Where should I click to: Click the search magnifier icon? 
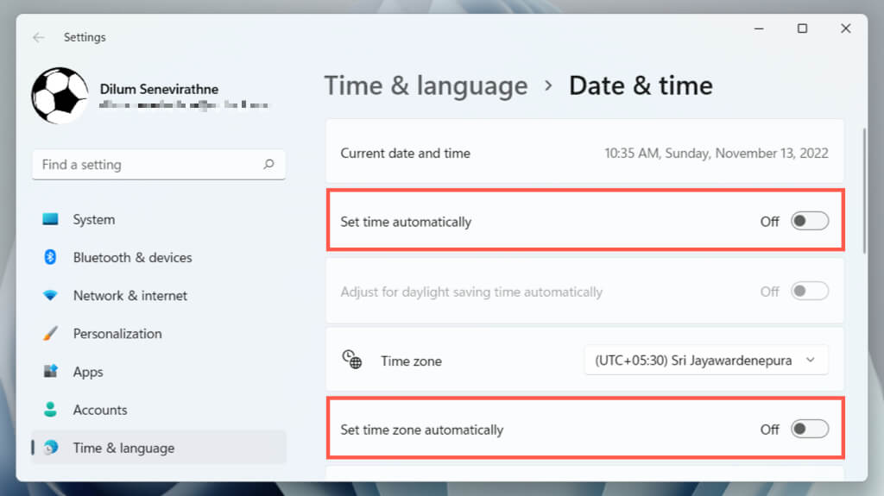click(268, 164)
